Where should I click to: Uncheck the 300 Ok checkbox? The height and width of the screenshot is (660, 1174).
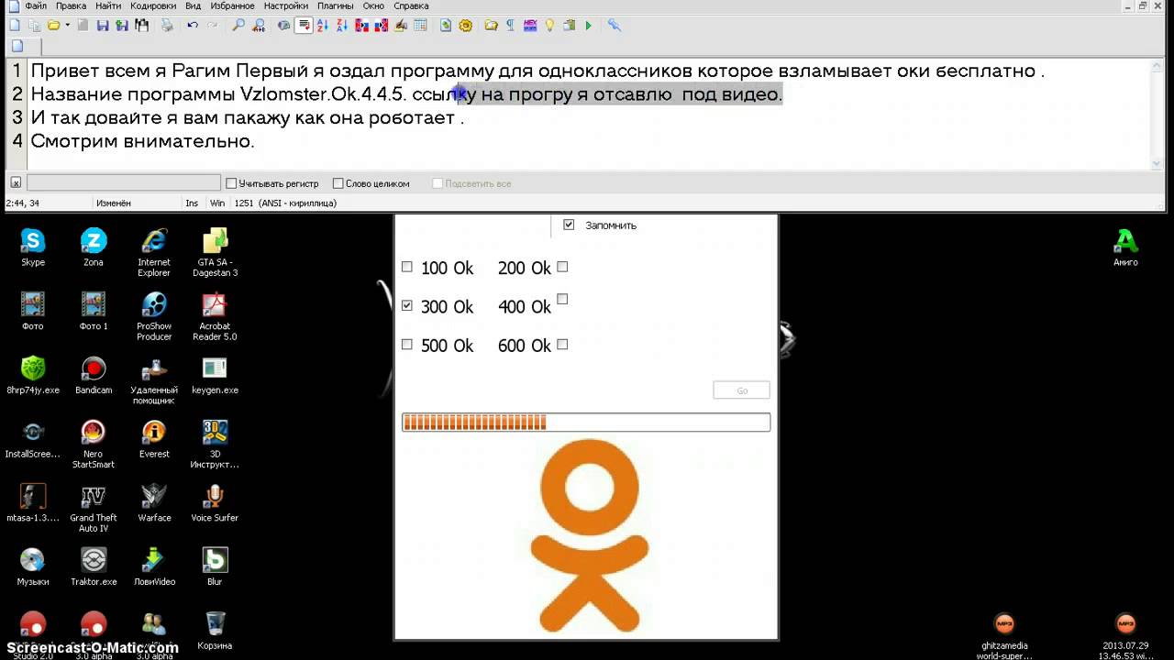pos(407,305)
